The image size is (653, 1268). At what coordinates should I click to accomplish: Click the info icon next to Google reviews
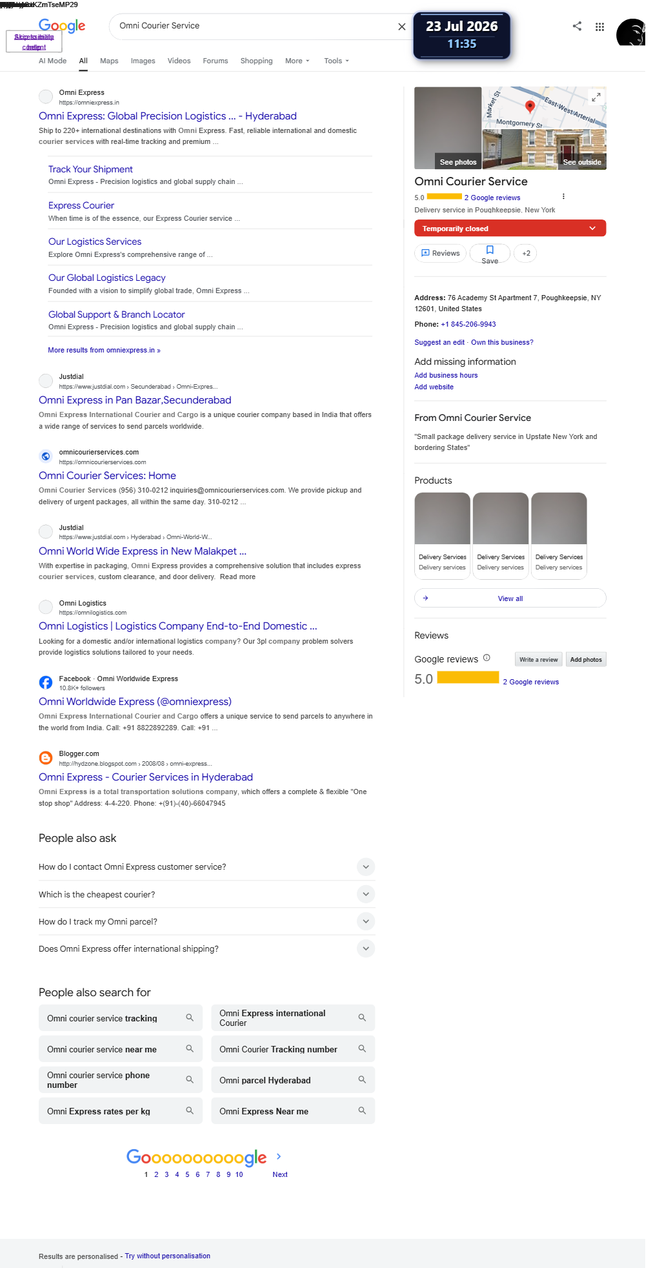(487, 658)
